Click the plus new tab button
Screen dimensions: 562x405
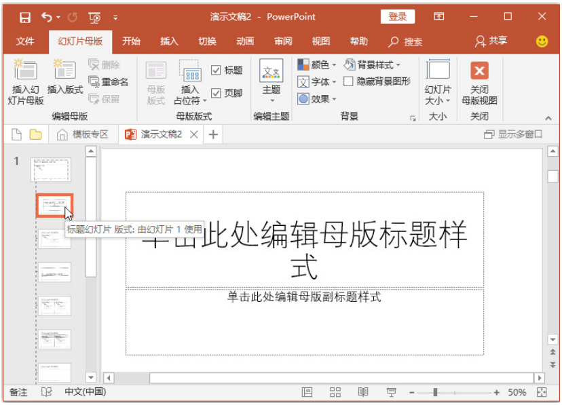coord(213,134)
